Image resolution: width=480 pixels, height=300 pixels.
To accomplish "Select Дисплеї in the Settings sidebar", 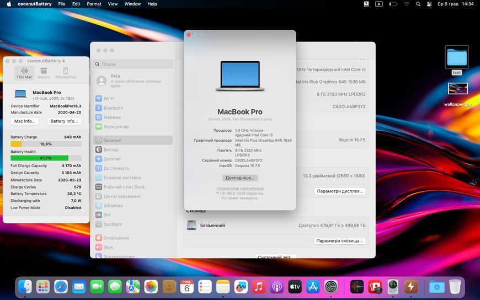I will click(x=133, y=159).
